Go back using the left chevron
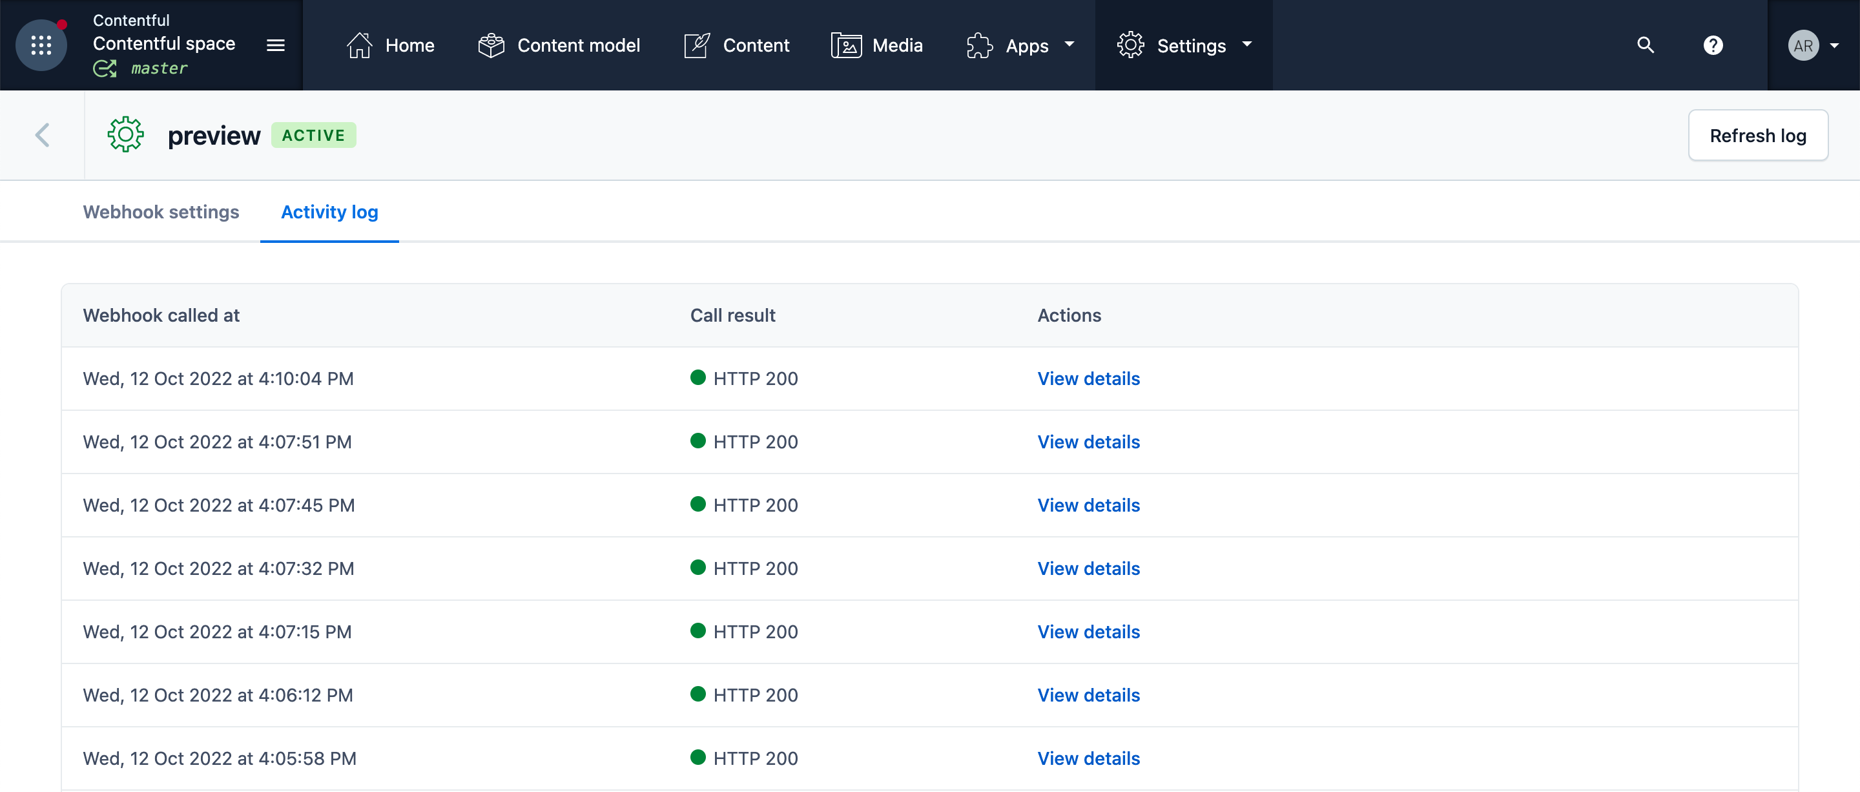 tap(43, 135)
